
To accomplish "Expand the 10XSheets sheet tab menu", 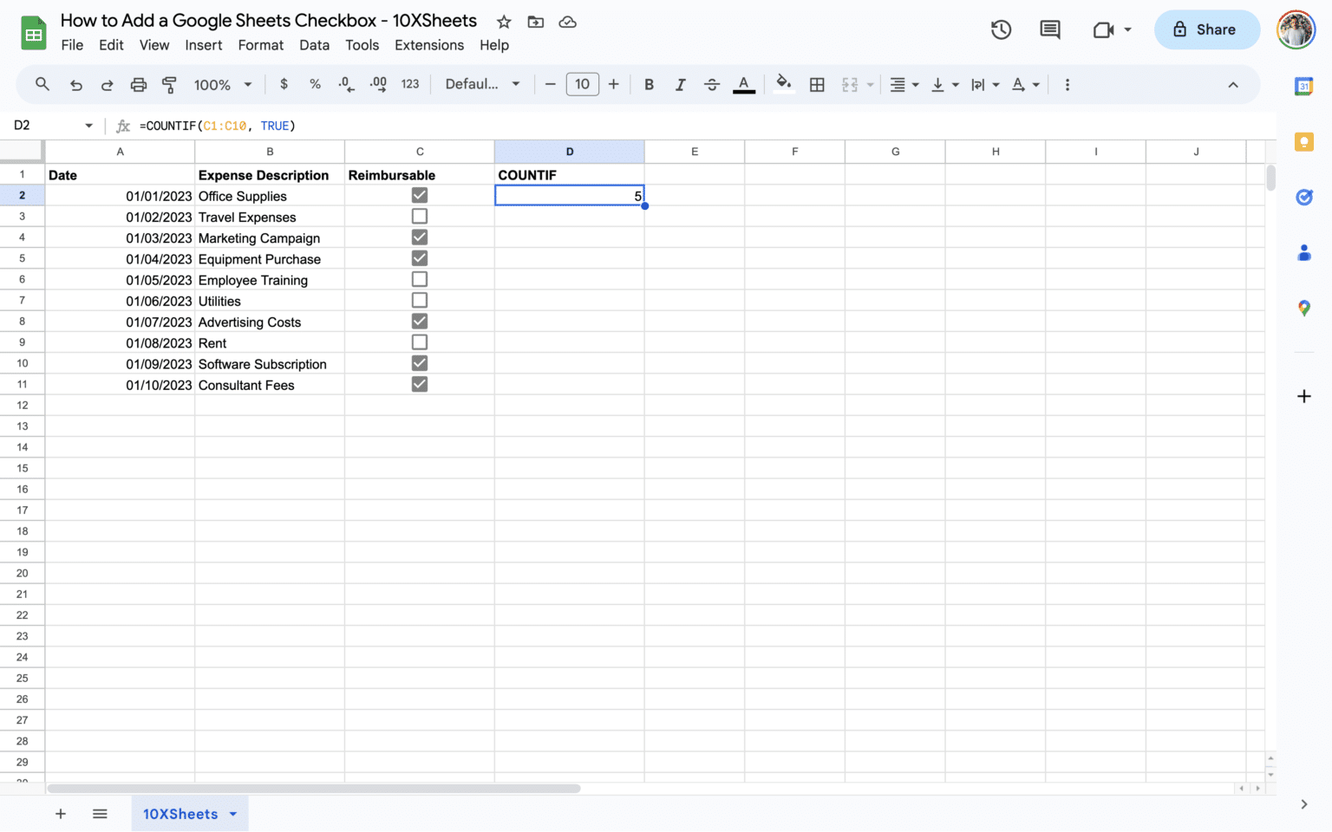I will click(232, 814).
